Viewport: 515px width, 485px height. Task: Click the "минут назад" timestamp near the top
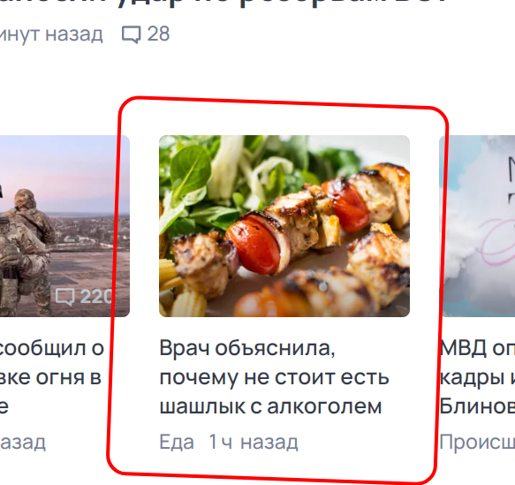point(51,34)
